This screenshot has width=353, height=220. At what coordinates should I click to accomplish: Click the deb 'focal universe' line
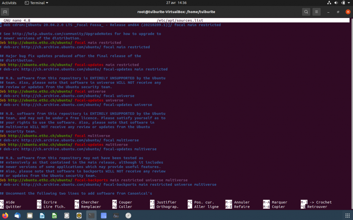point(53,92)
